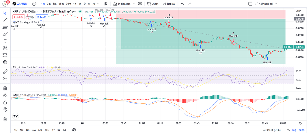Select the trend line drawing tool
Image resolution: width=307 pixels, height=133 pixels.
[5, 20]
